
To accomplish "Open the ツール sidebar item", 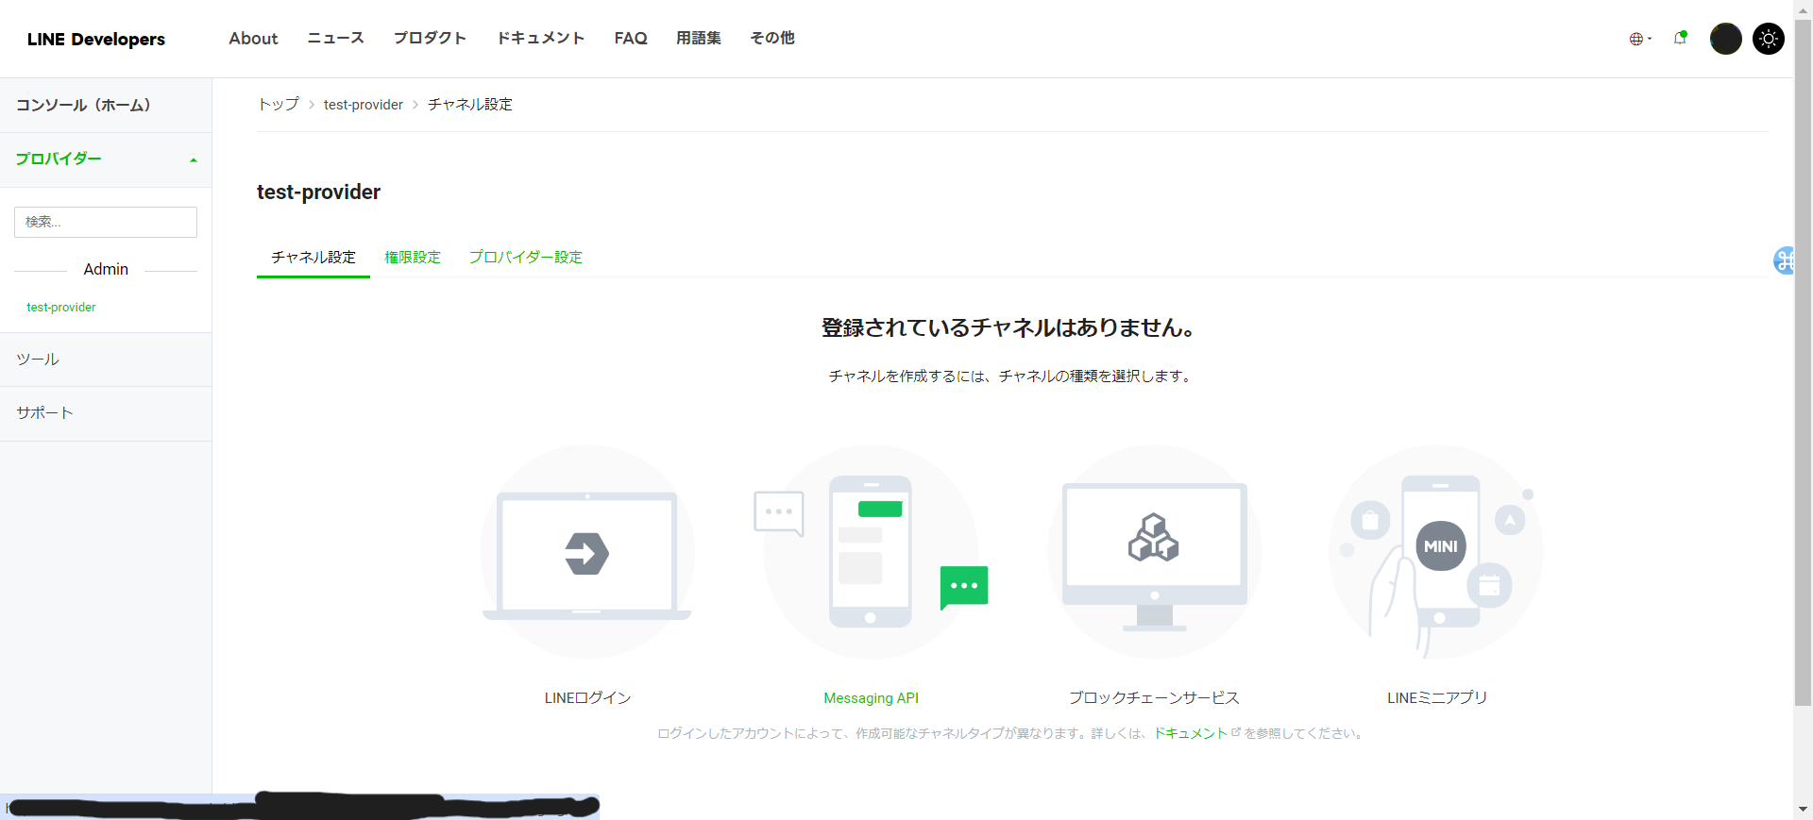I will coord(106,360).
